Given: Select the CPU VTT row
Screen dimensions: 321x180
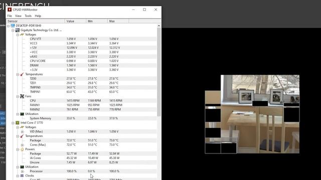Looking at the screenshot, I should (x=81, y=39).
